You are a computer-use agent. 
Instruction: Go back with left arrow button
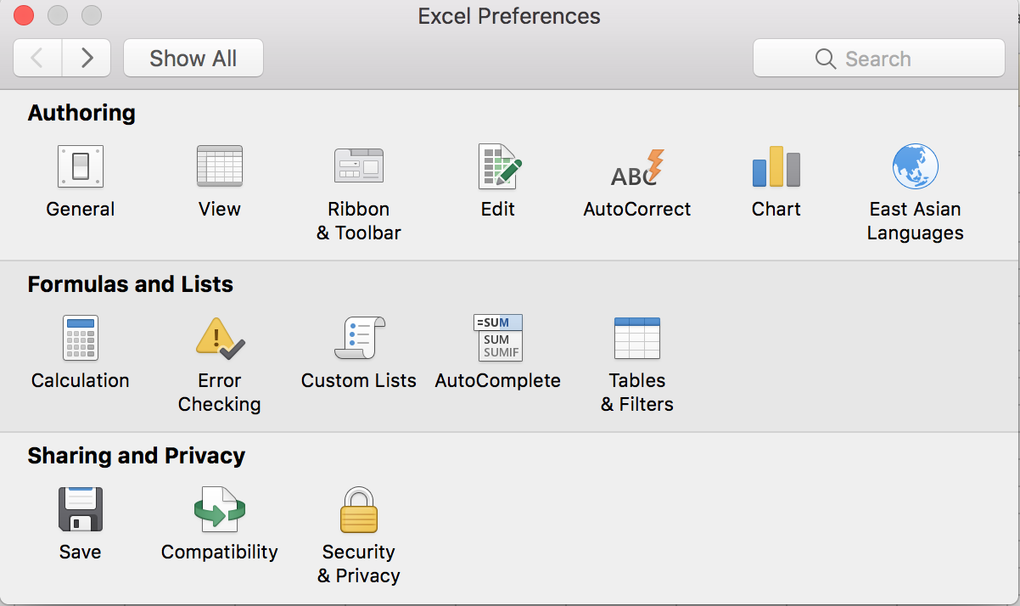[x=37, y=59]
